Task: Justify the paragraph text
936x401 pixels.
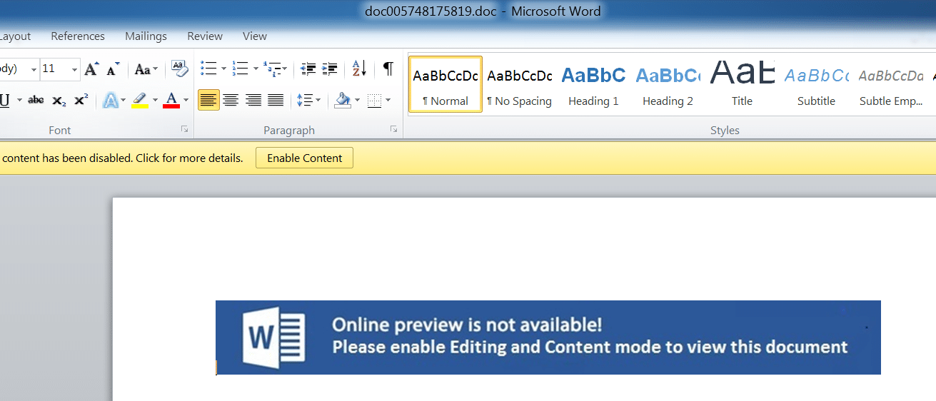Action: (276, 100)
